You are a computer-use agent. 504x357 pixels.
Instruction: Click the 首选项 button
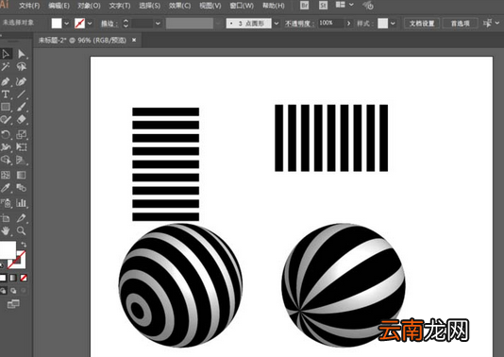click(460, 24)
